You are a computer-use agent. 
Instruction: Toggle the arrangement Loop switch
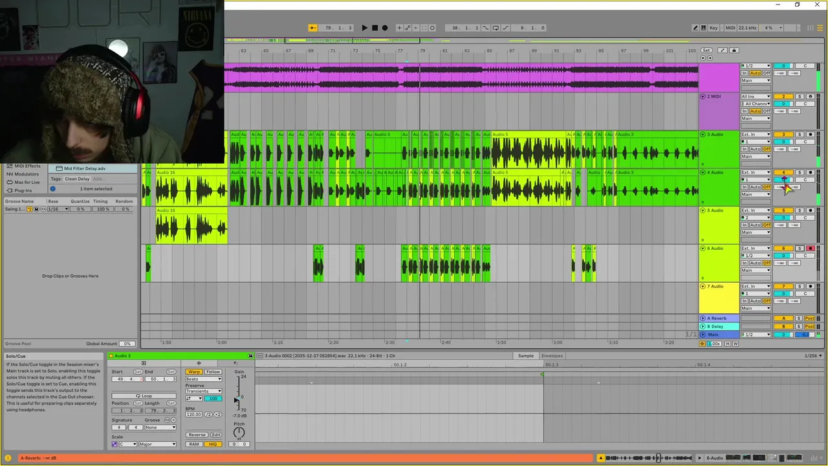tap(496, 28)
